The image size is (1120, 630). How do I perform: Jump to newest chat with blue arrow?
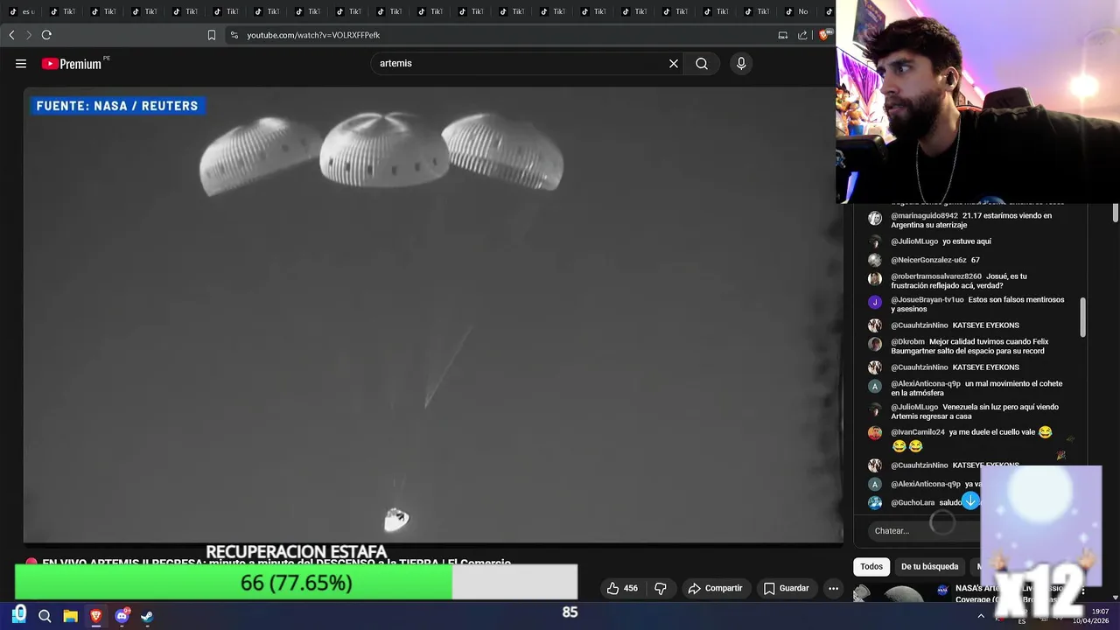970,501
